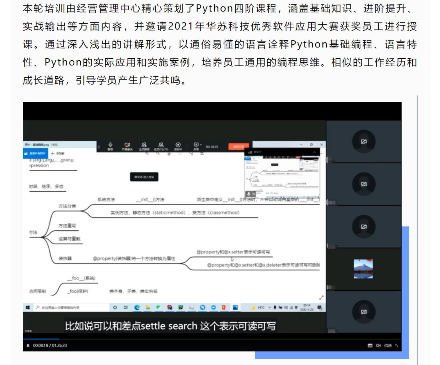The width and height of the screenshot is (440, 365).
Task: Toggle fullscreen mode in the video player
Action: click(396, 345)
